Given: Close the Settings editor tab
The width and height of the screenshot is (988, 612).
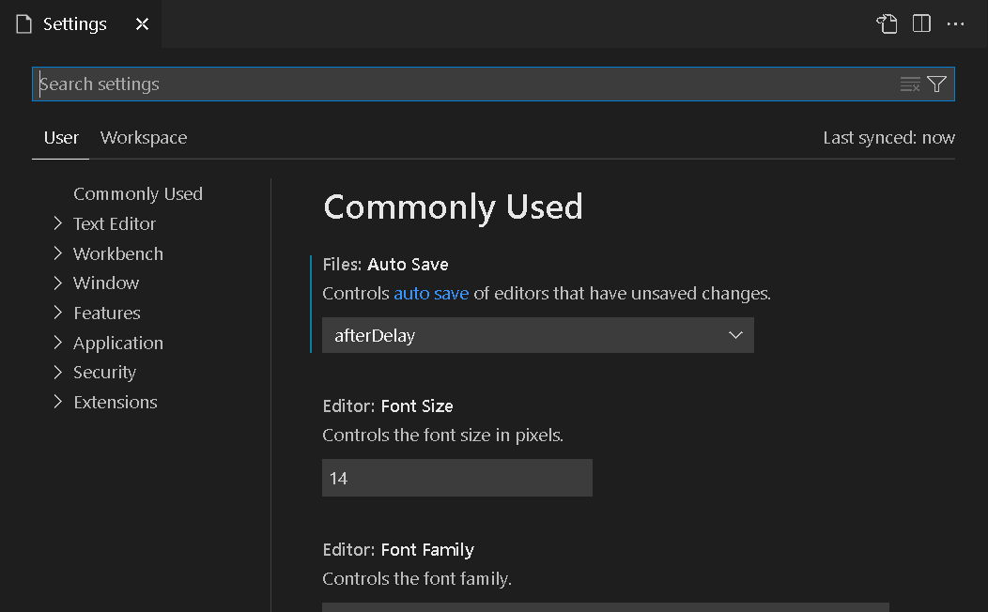Looking at the screenshot, I should 142,24.
